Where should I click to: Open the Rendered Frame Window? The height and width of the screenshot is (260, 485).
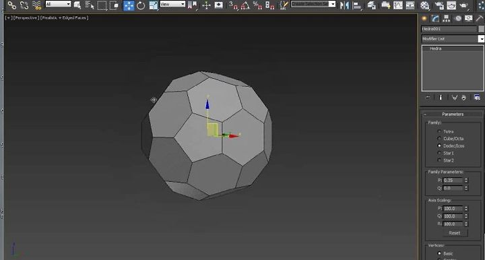tap(451, 5)
